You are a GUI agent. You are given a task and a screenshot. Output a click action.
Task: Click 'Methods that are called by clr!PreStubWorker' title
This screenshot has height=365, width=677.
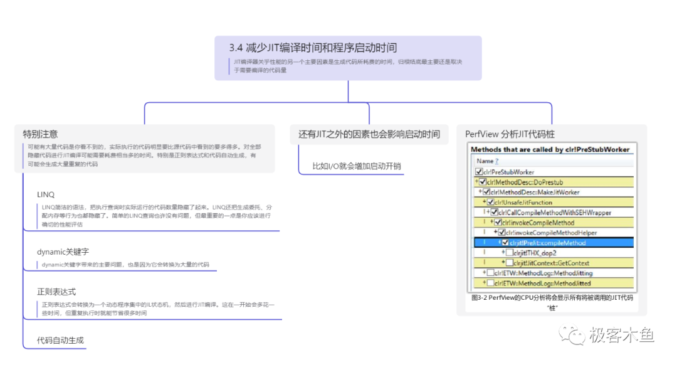coord(550,149)
